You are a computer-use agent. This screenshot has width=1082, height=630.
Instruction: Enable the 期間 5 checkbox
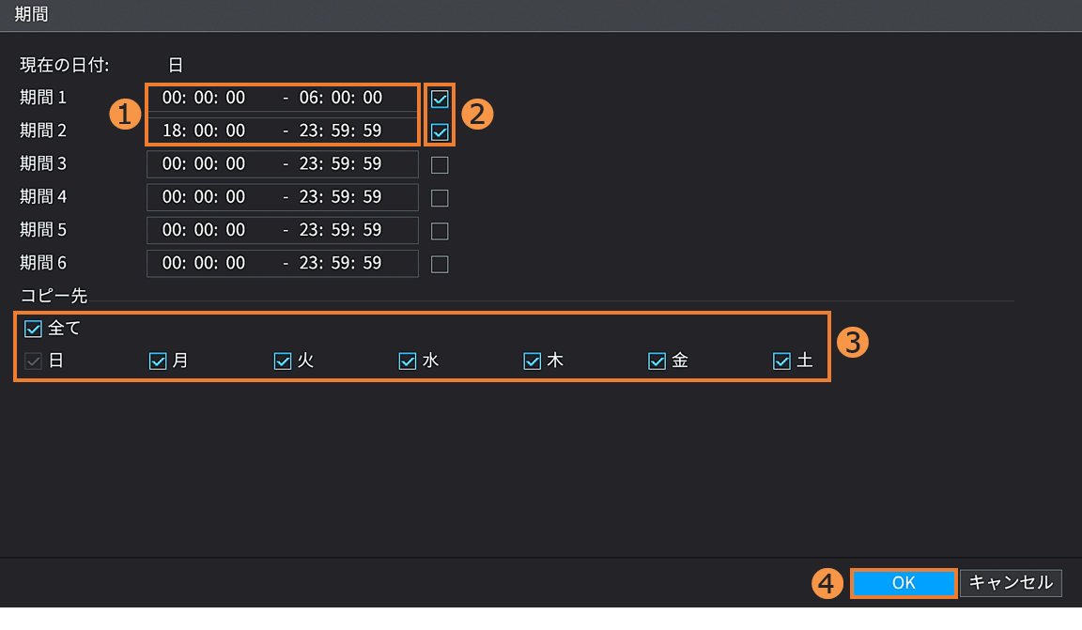coord(440,231)
